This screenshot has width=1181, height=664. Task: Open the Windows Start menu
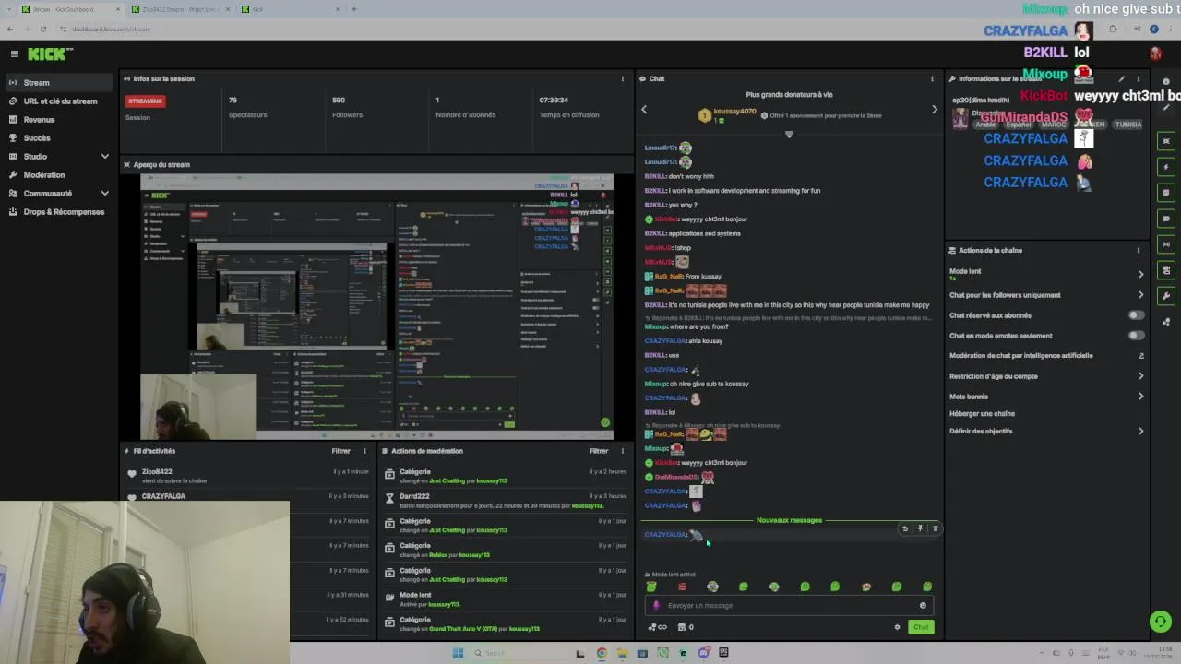pos(458,653)
